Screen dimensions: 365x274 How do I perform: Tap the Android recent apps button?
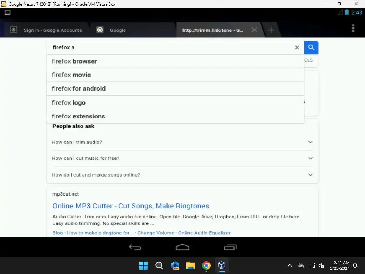click(x=230, y=247)
